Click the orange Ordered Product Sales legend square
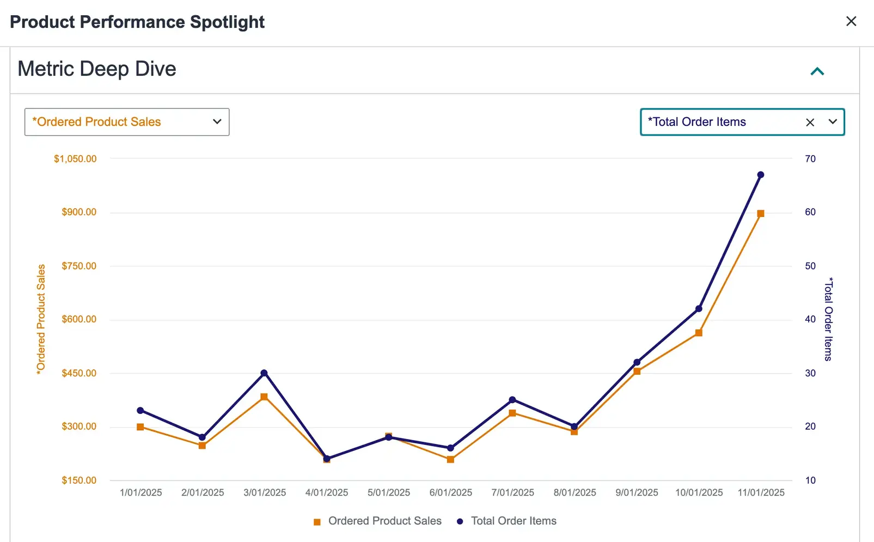The height and width of the screenshot is (542, 874). (x=317, y=522)
